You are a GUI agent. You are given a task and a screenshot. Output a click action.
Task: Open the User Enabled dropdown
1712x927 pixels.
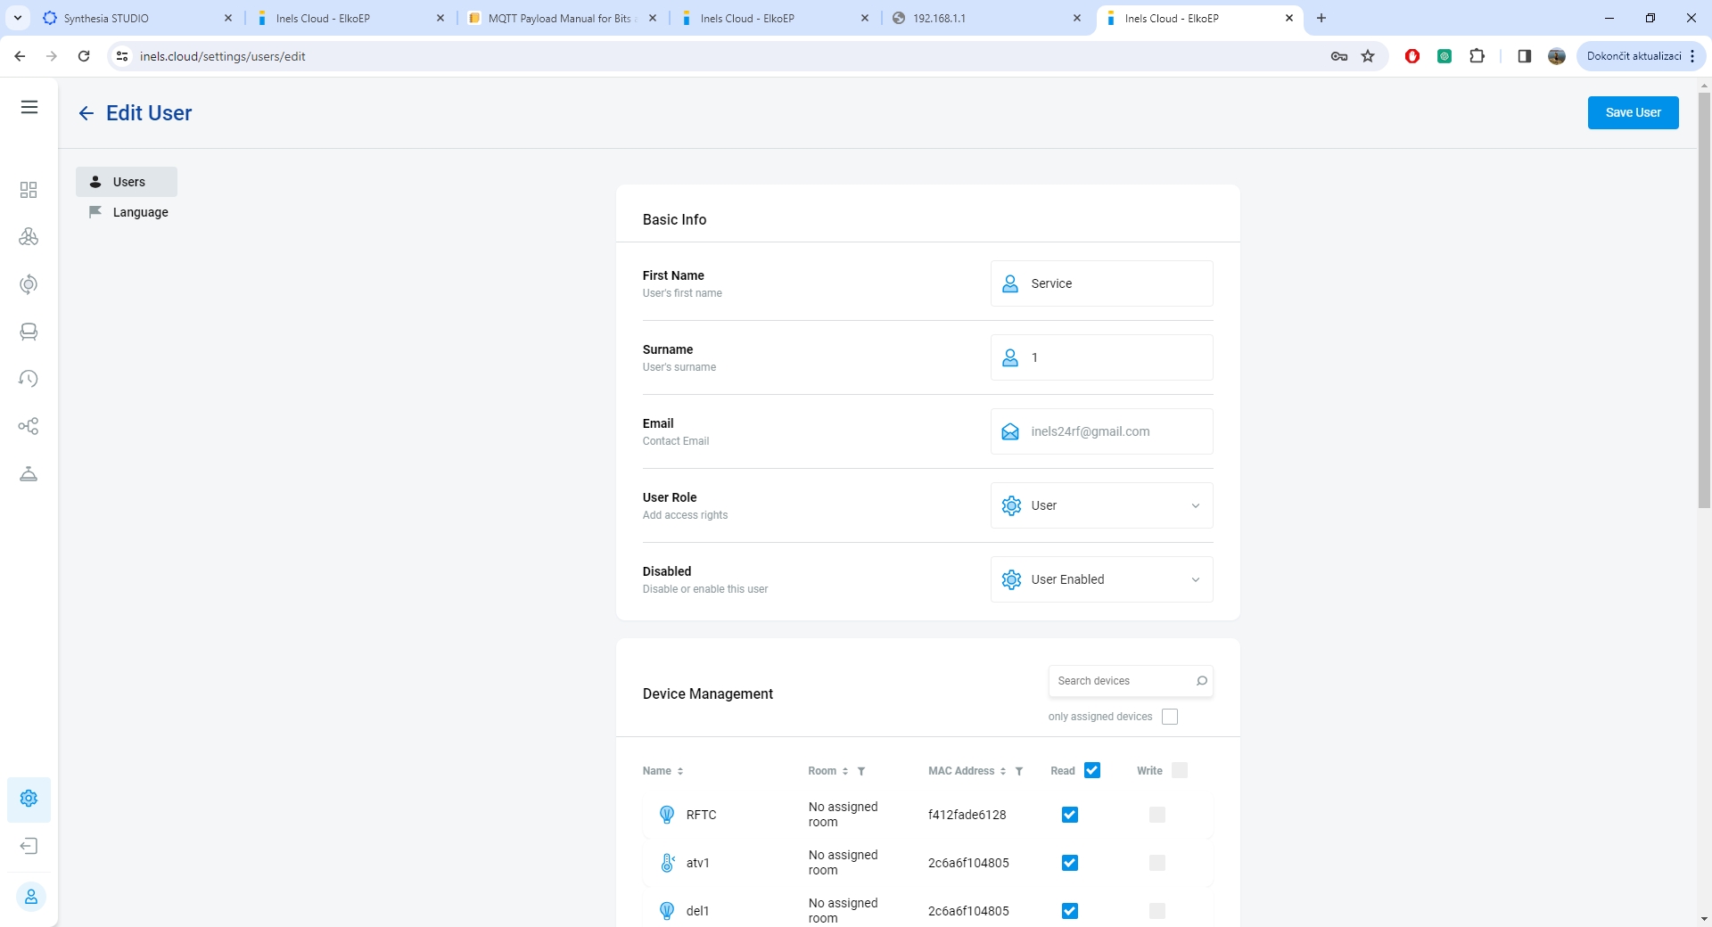tap(1101, 579)
